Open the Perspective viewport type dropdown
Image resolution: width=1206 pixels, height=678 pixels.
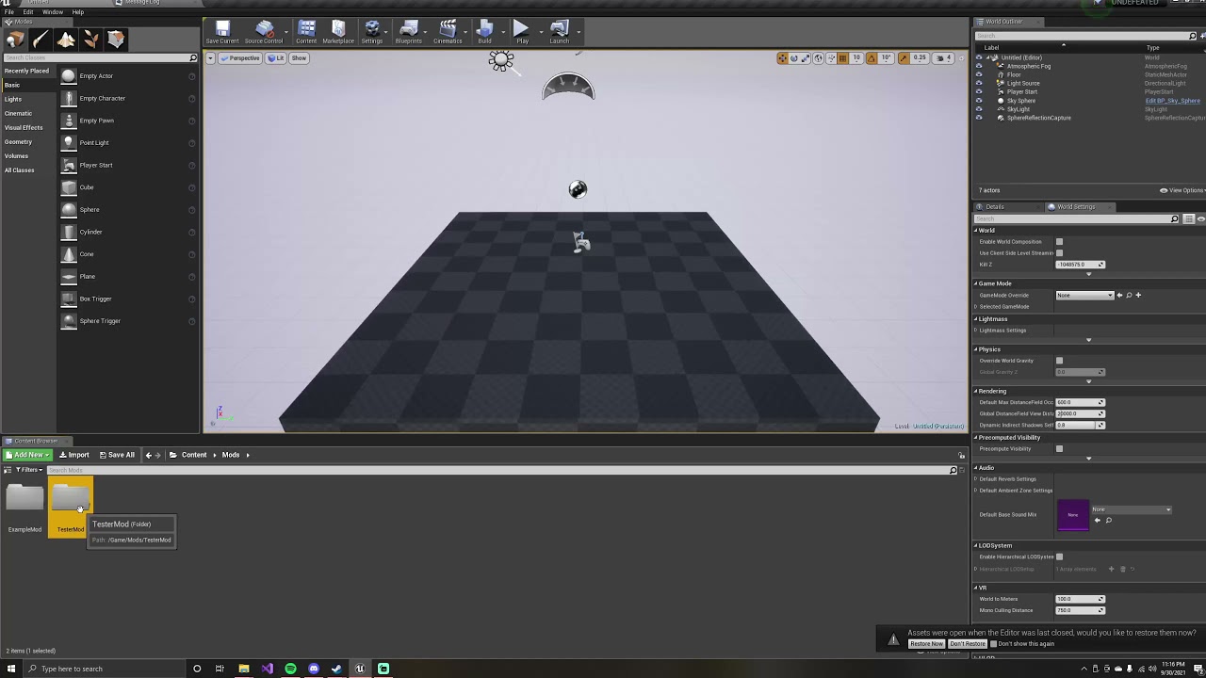[x=240, y=58]
